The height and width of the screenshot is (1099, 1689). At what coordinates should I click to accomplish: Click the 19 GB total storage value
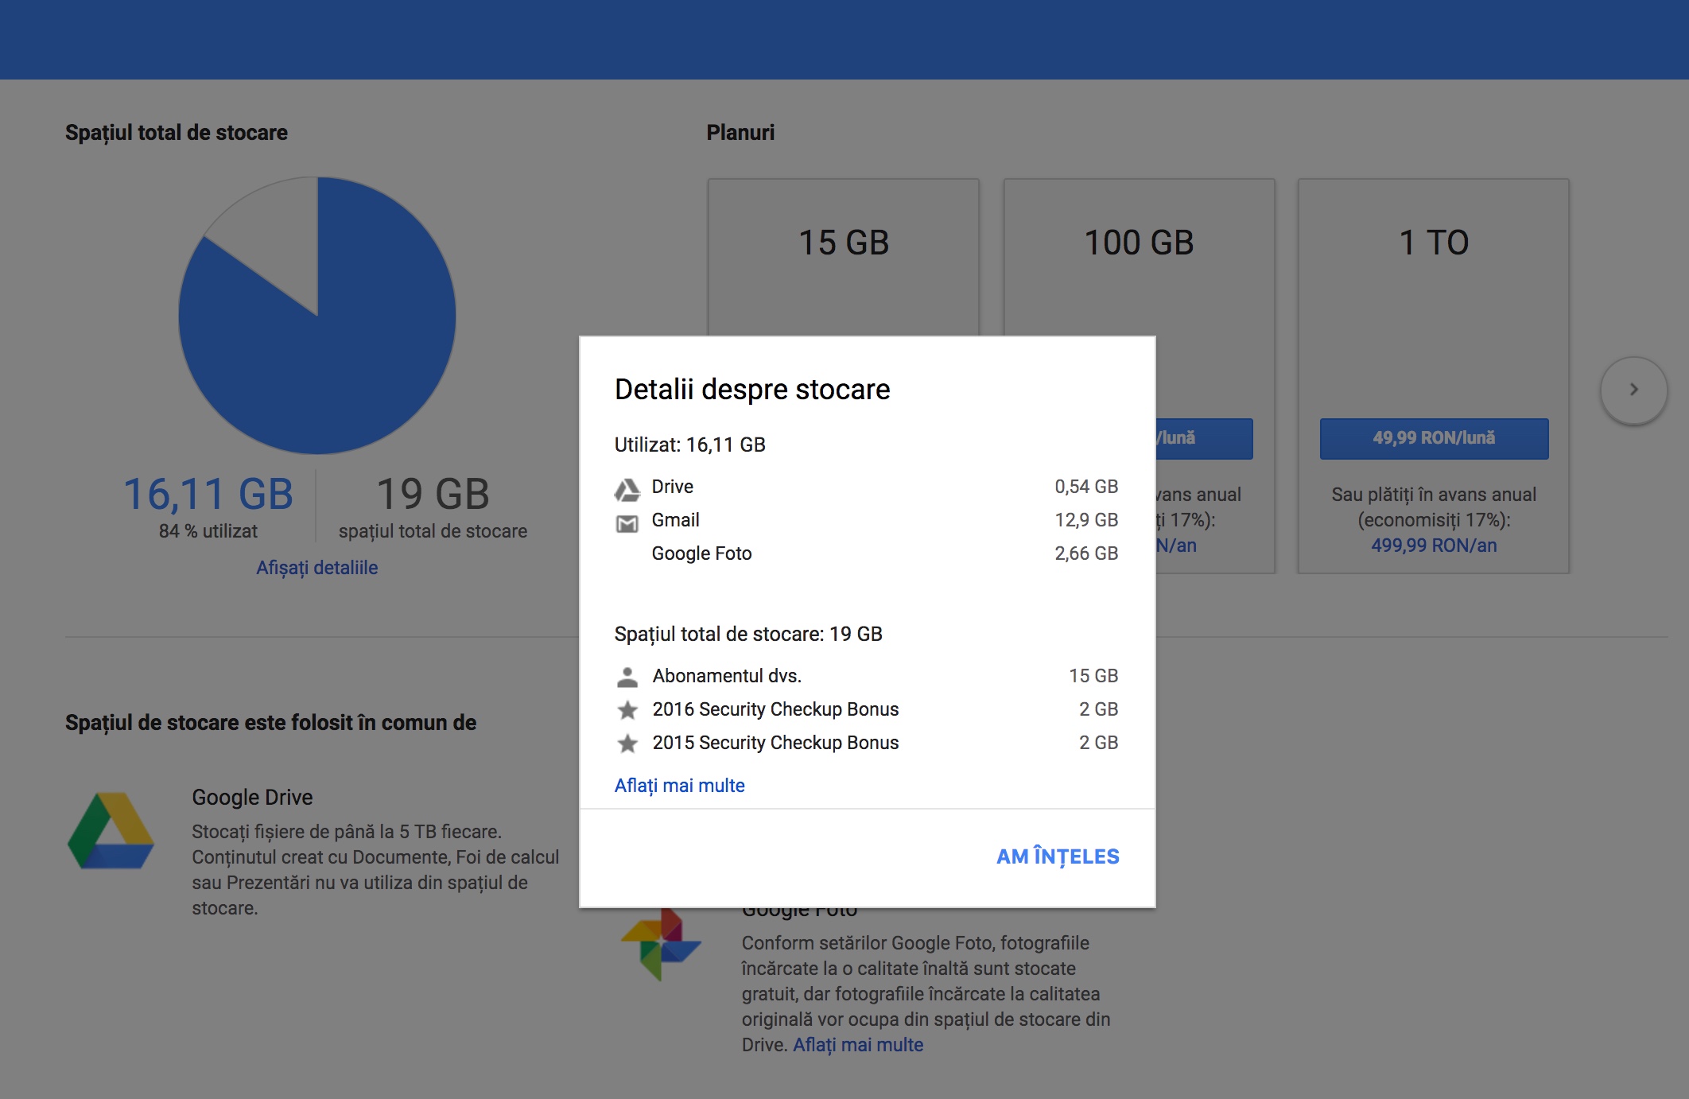433,495
